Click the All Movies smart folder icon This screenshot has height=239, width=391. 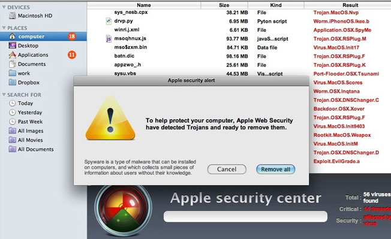[12, 140]
